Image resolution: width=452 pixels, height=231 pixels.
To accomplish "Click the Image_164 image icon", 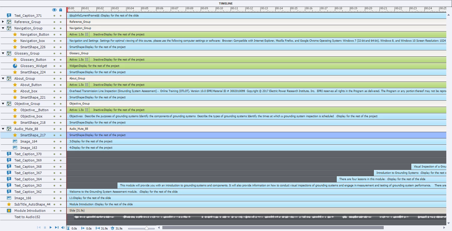I will [x=15, y=141].
